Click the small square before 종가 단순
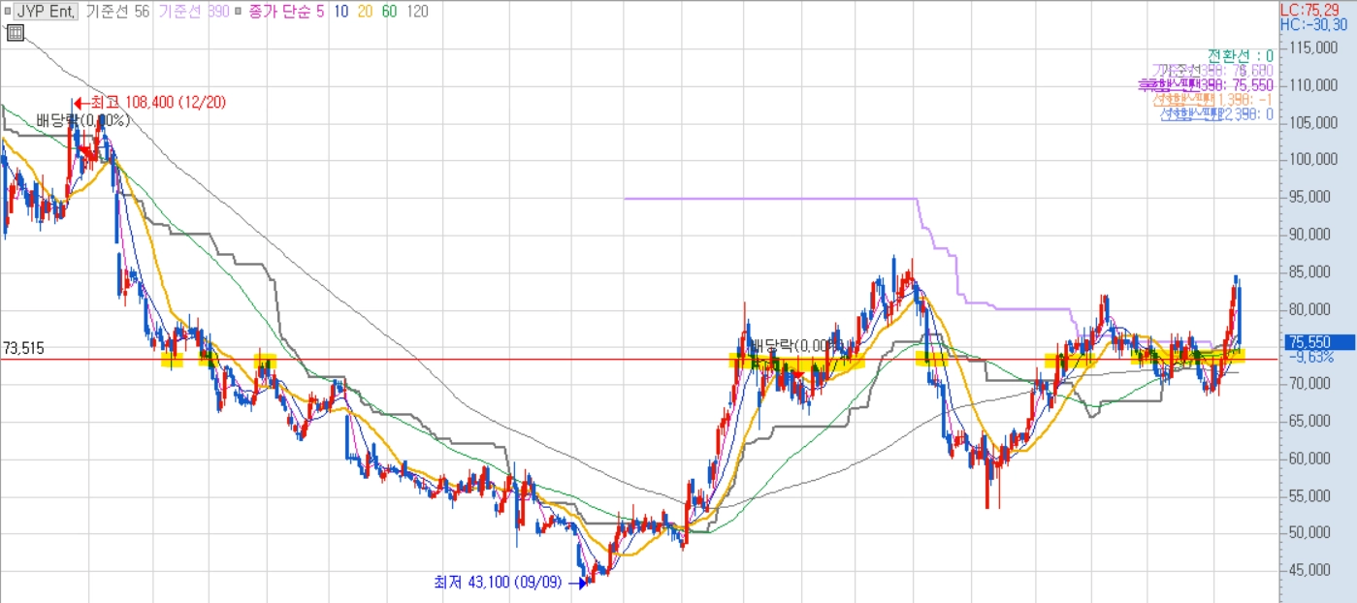 coord(240,12)
